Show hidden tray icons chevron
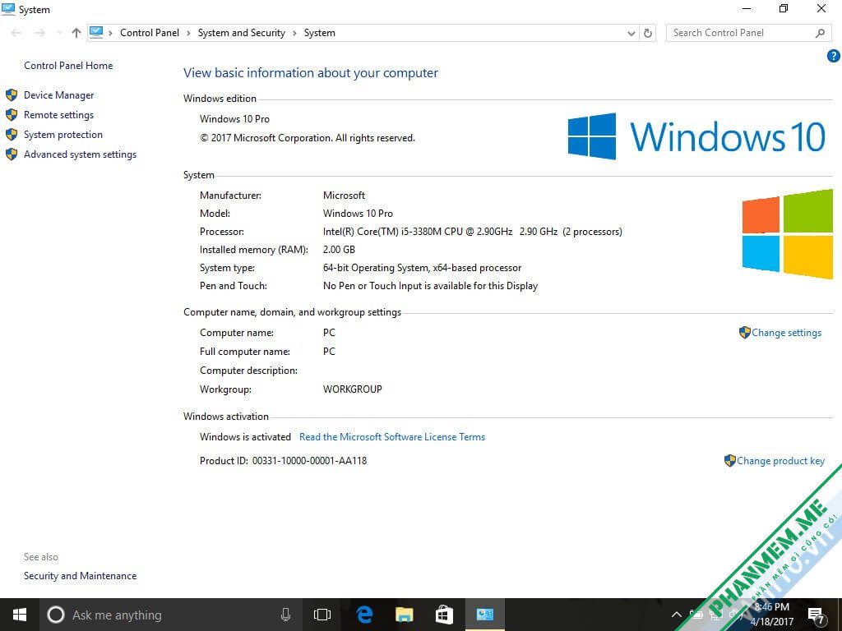The width and height of the screenshot is (842, 631). point(677,615)
